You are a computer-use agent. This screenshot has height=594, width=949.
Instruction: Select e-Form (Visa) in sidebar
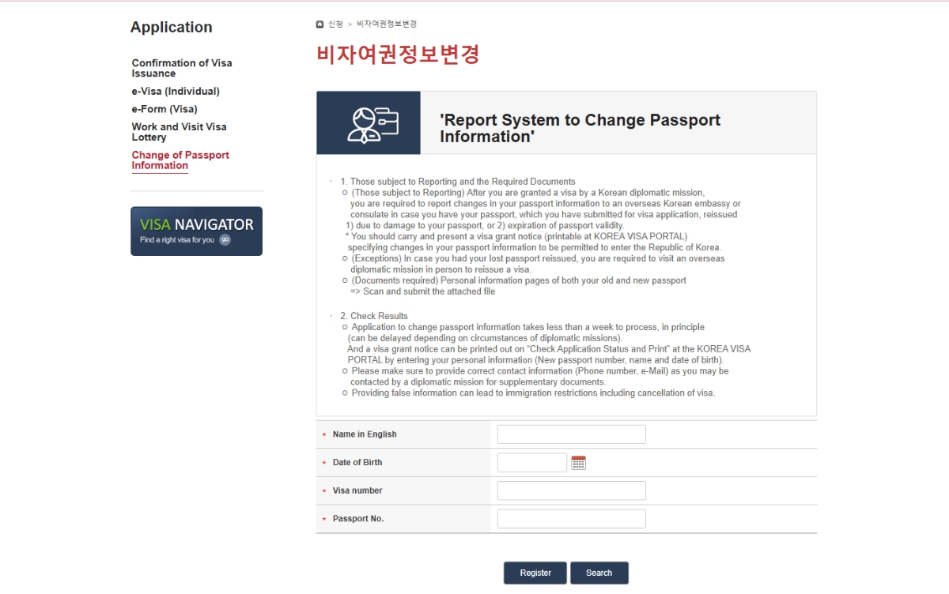tap(164, 109)
